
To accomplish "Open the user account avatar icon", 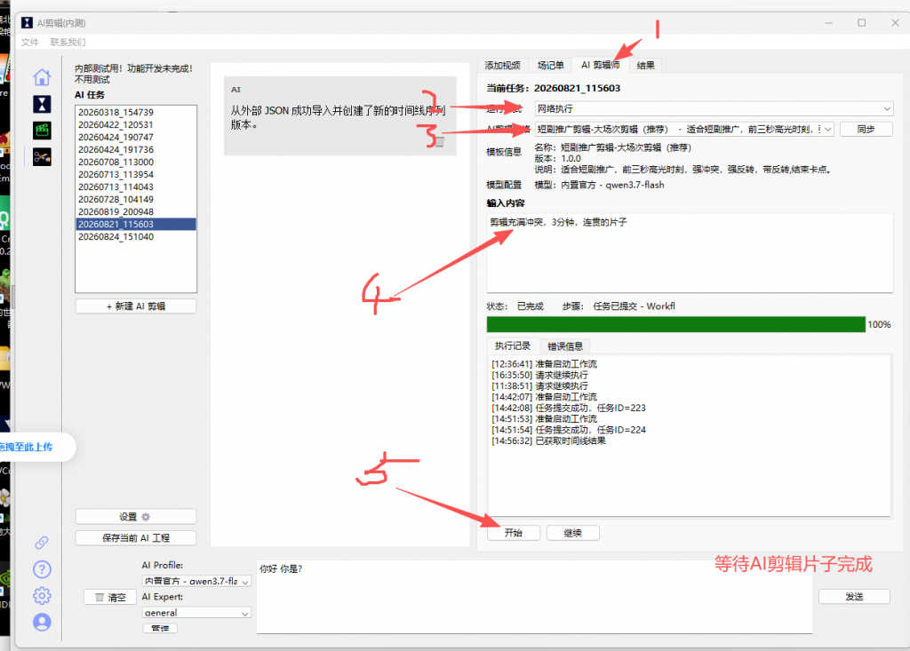I will (x=42, y=623).
